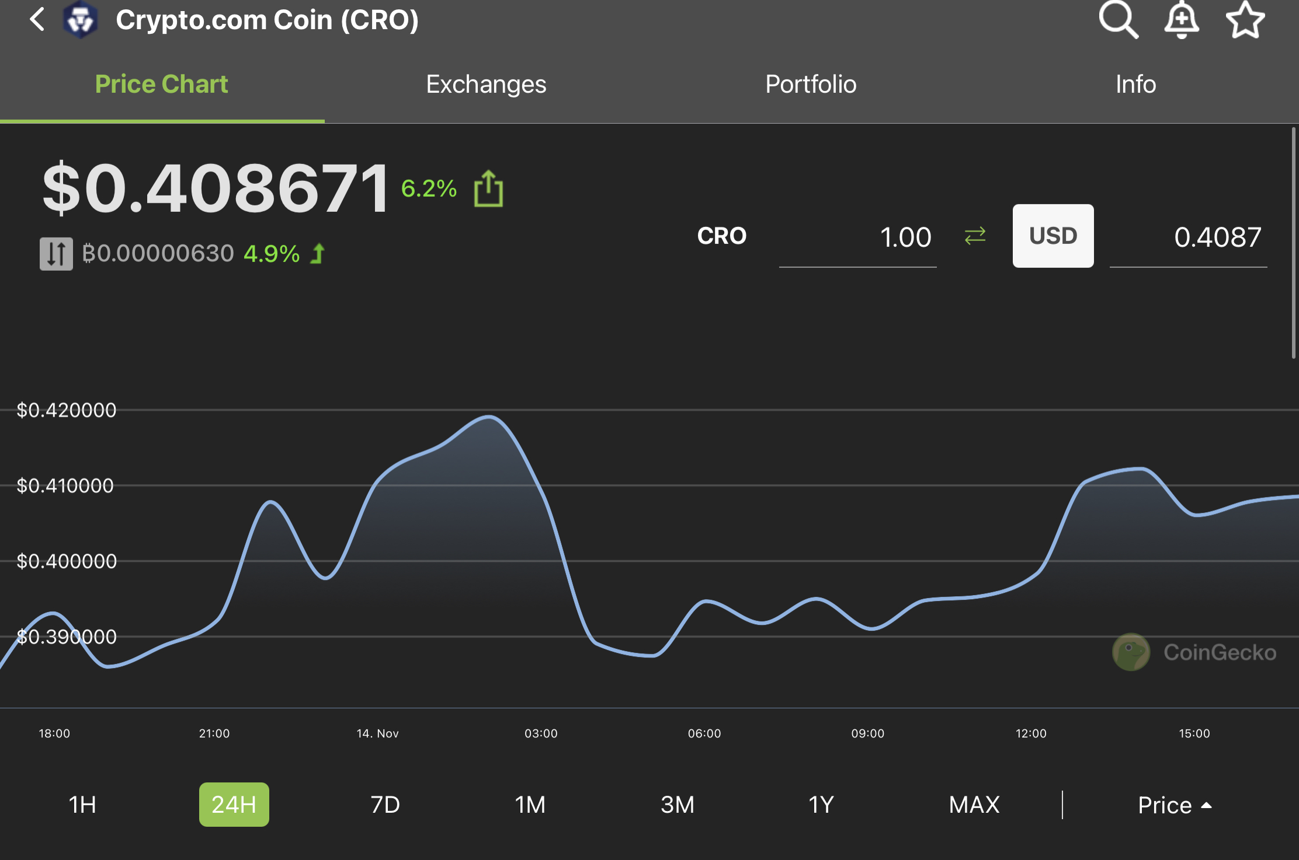Viewport: 1299px width, 860px height.
Task: Select the 1Y time range
Action: pyautogui.click(x=821, y=805)
